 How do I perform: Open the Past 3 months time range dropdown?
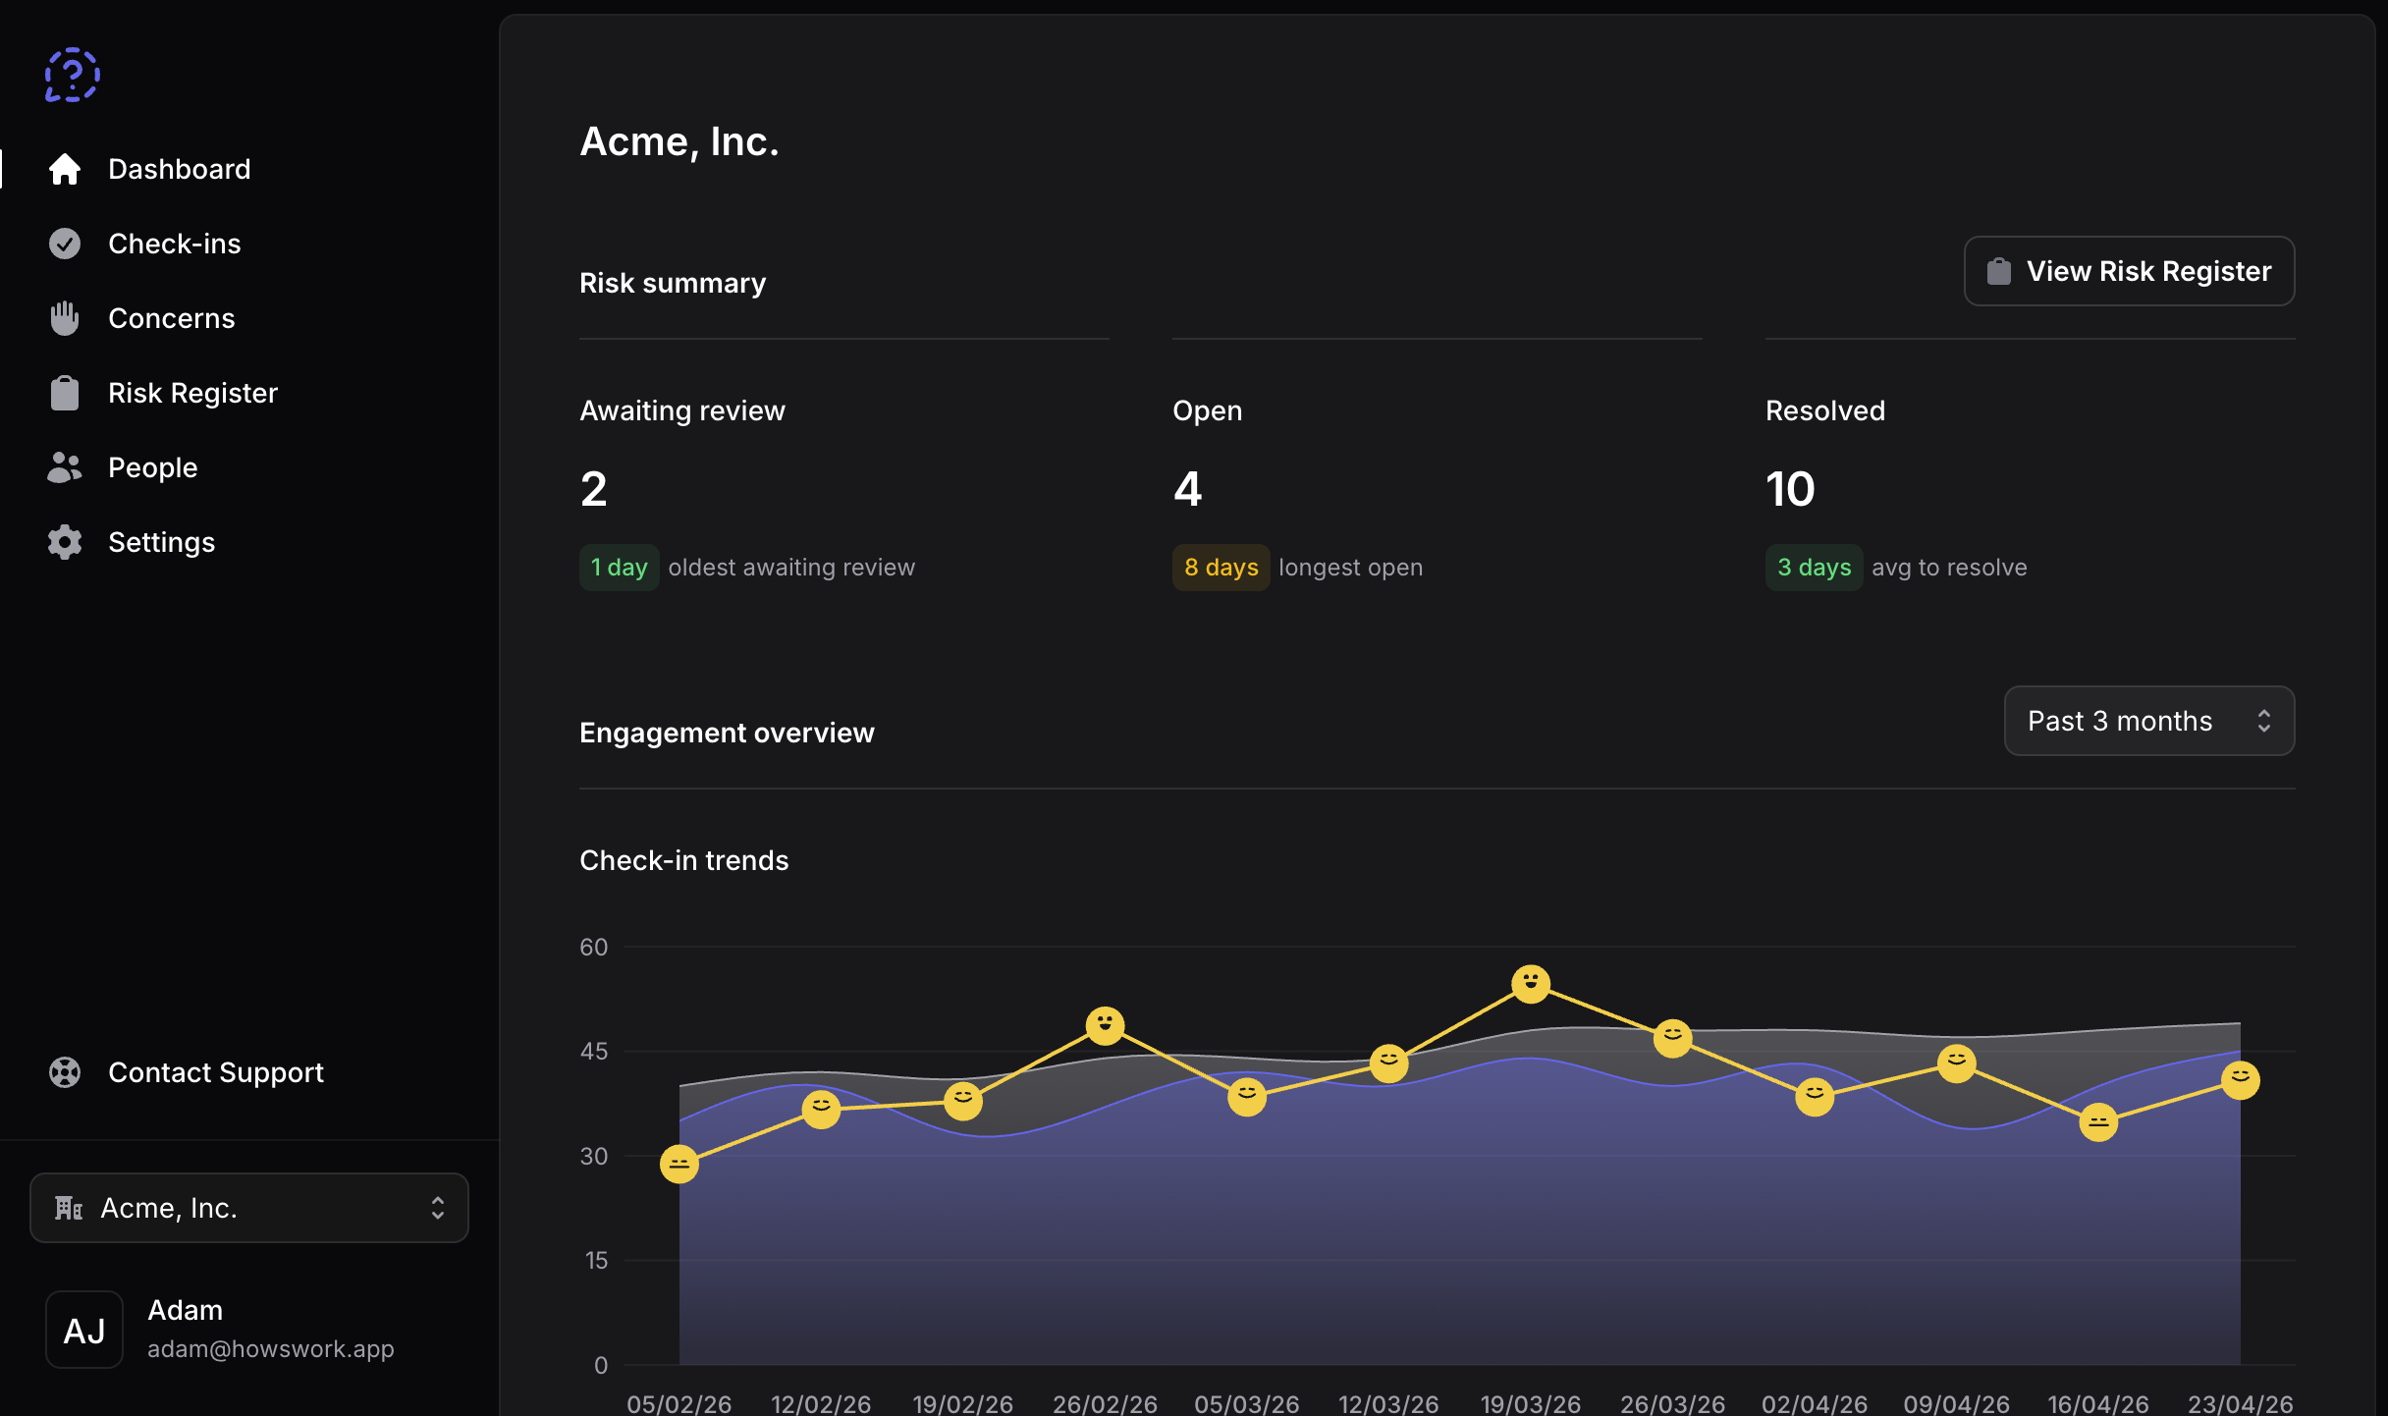pos(2148,721)
